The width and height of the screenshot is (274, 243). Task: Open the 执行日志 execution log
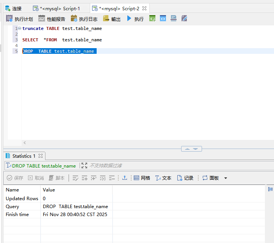click(84, 19)
